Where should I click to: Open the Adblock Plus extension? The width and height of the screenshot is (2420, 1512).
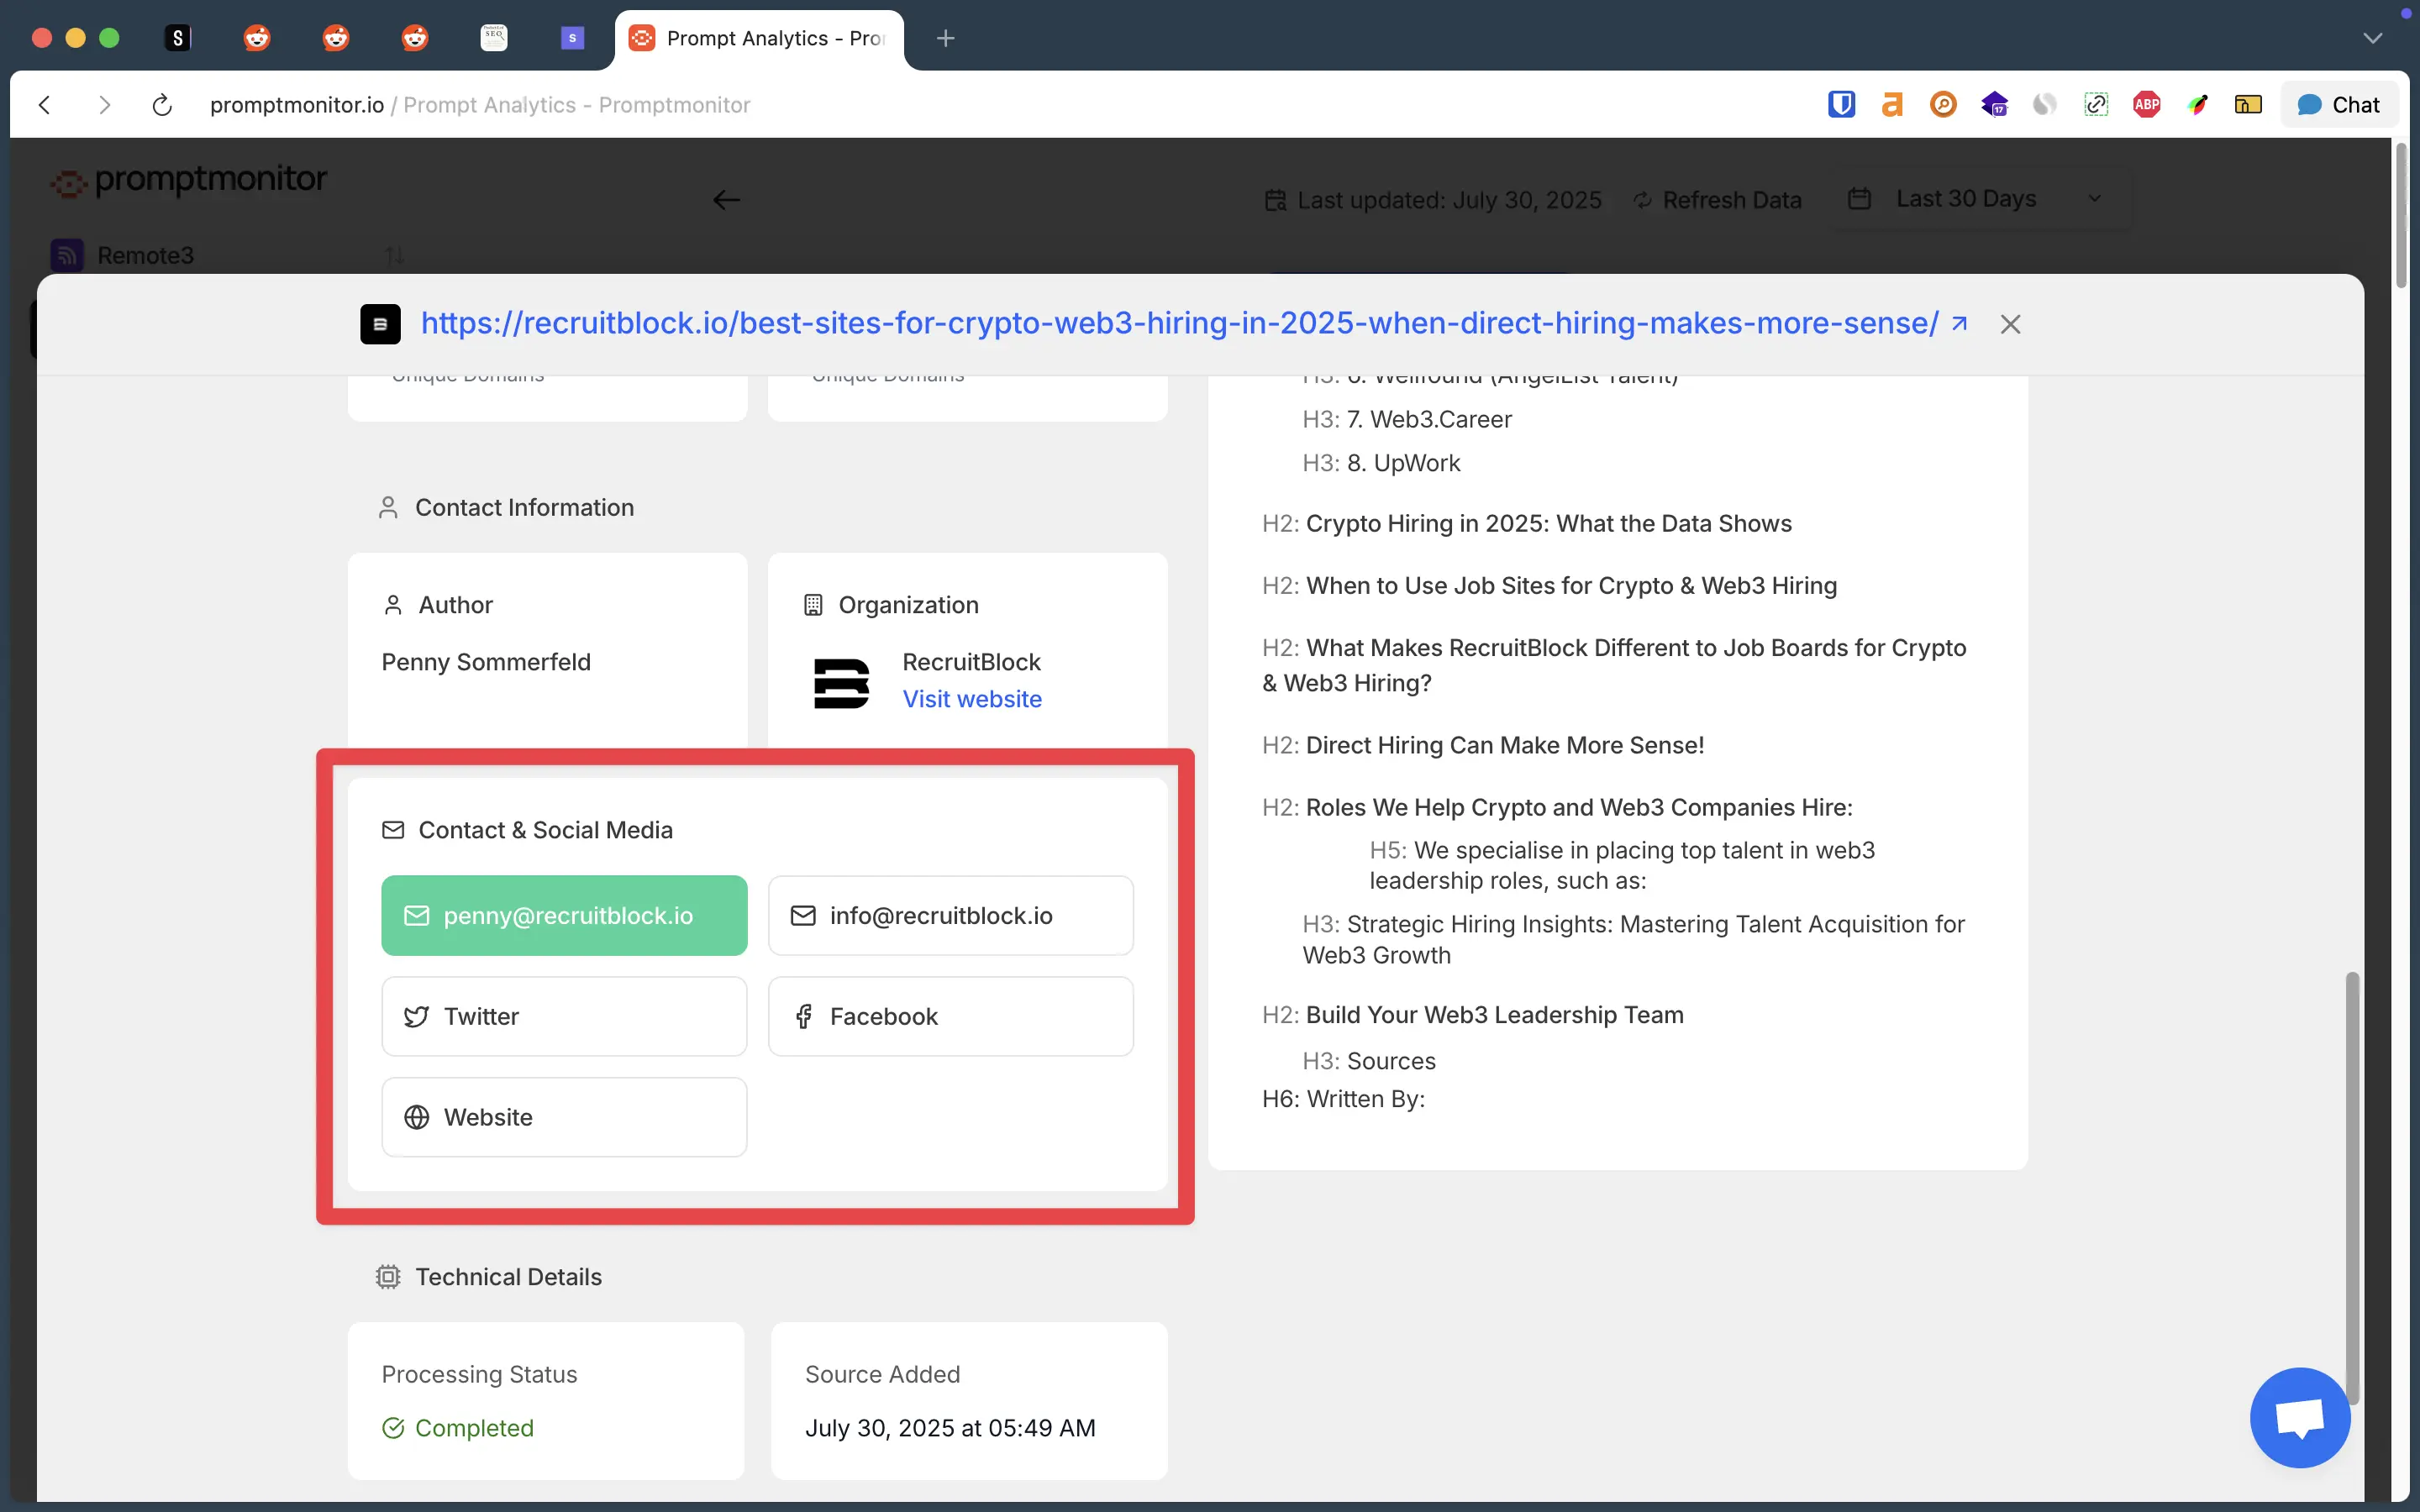click(2147, 104)
